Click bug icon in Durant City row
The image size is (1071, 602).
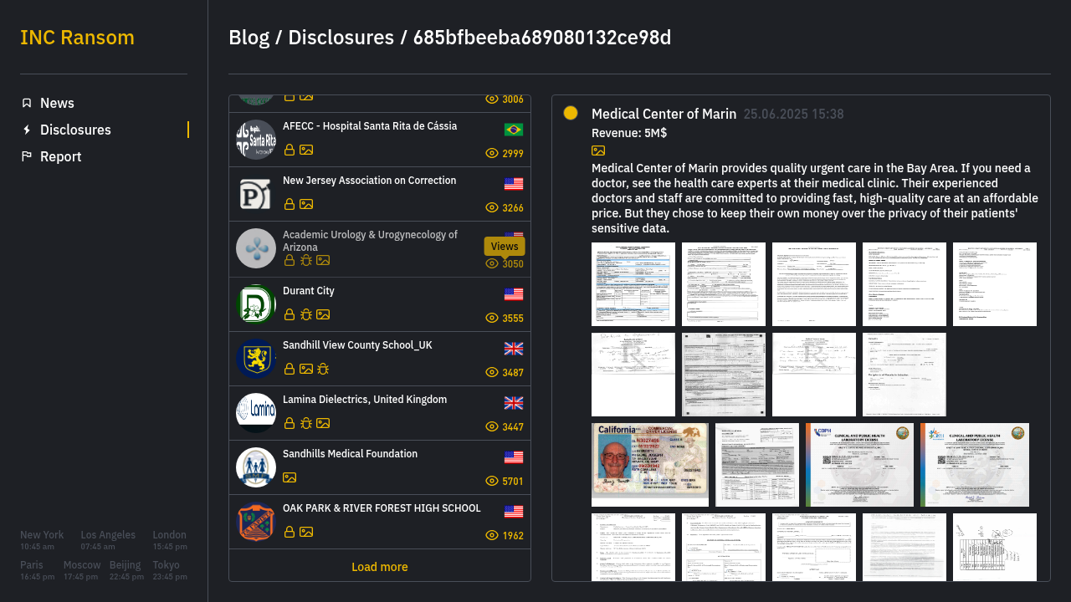click(306, 314)
